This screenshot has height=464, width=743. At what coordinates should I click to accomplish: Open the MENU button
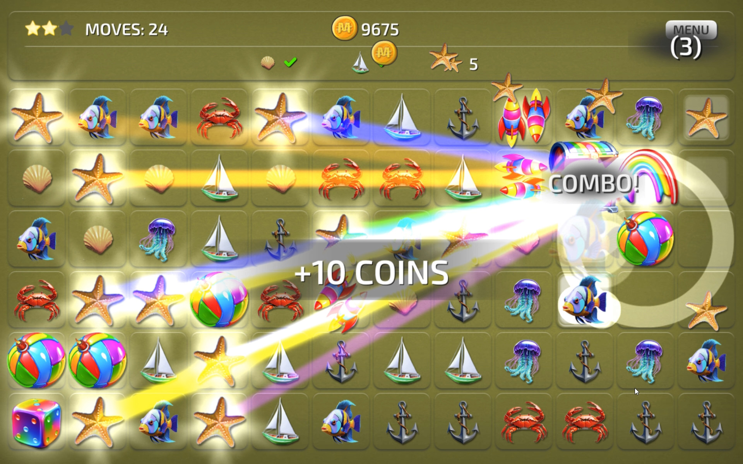point(691,30)
